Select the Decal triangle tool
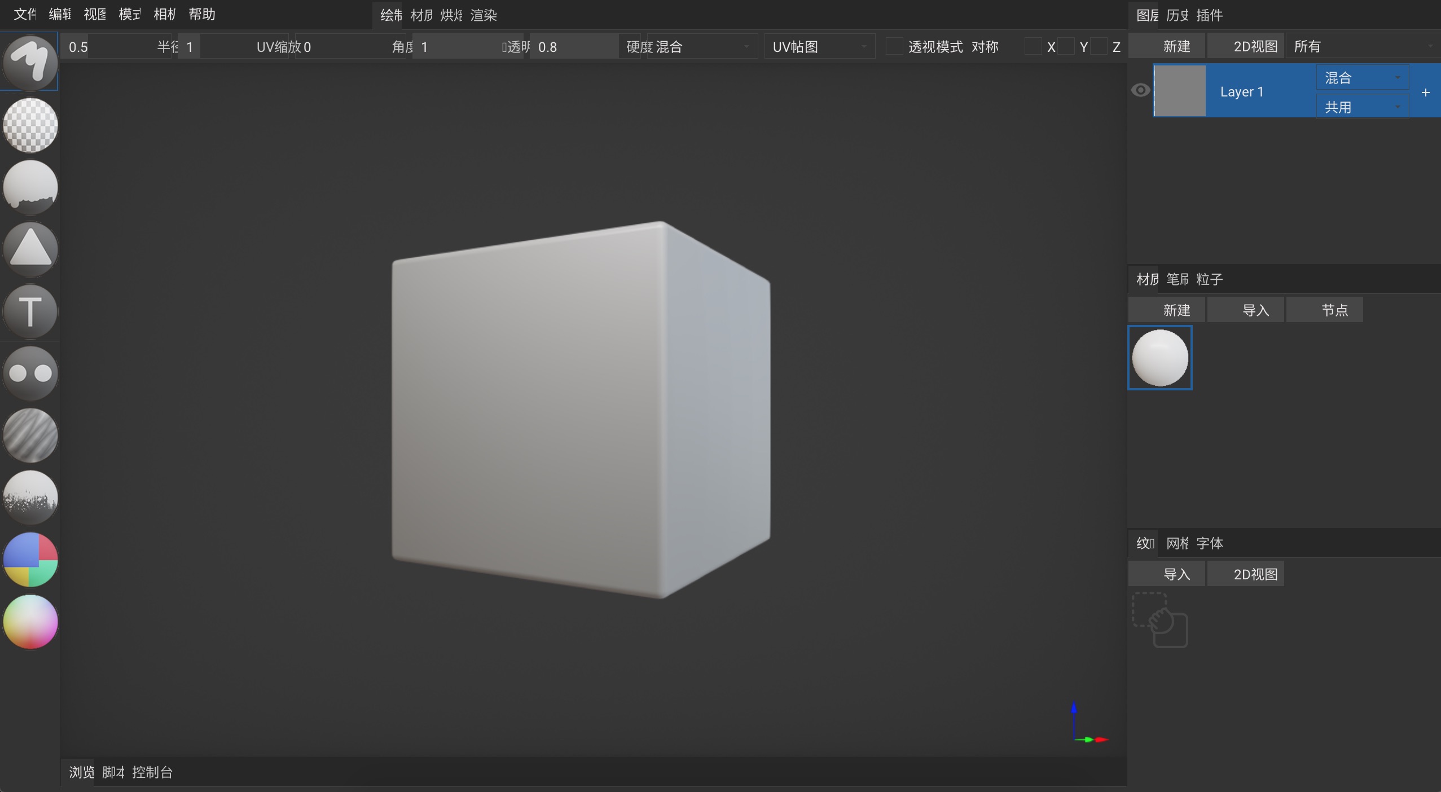1441x792 pixels. coord(30,249)
